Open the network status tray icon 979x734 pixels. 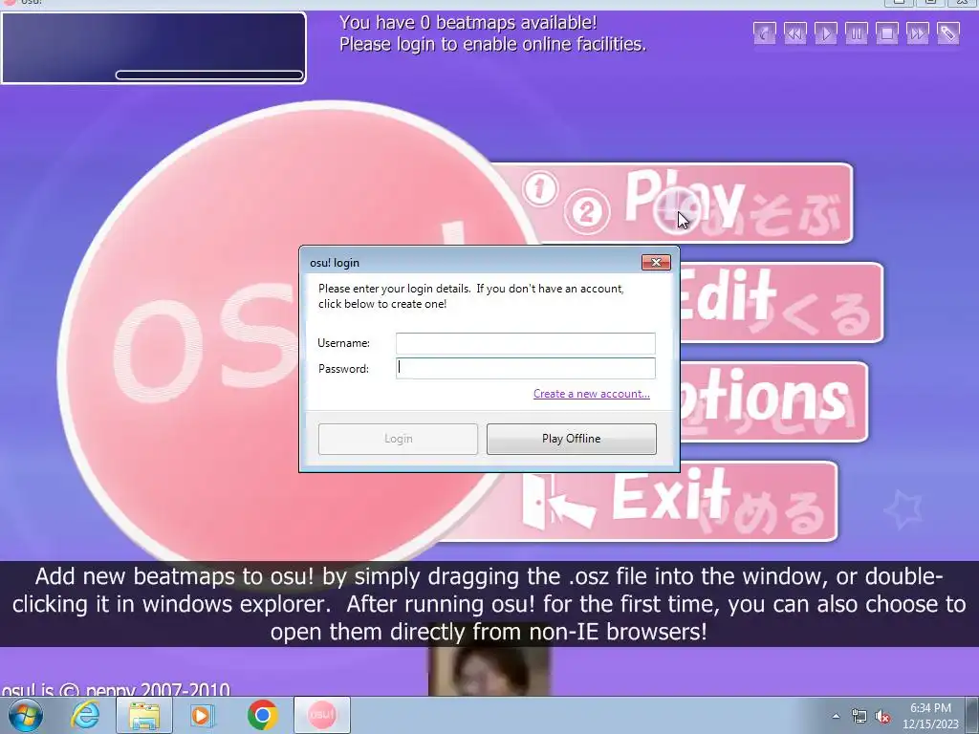[x=859, y=717]
